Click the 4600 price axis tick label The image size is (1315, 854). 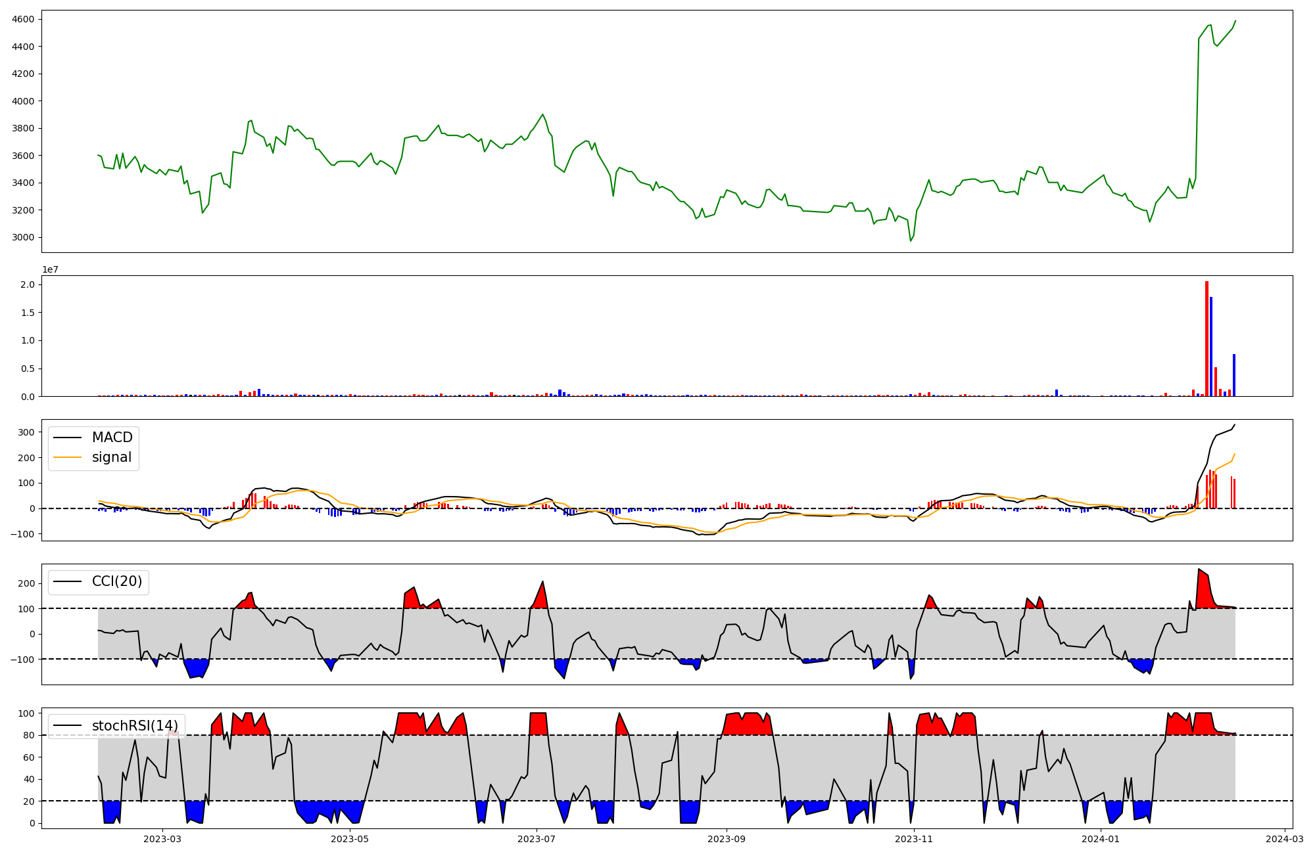(24, 20)
